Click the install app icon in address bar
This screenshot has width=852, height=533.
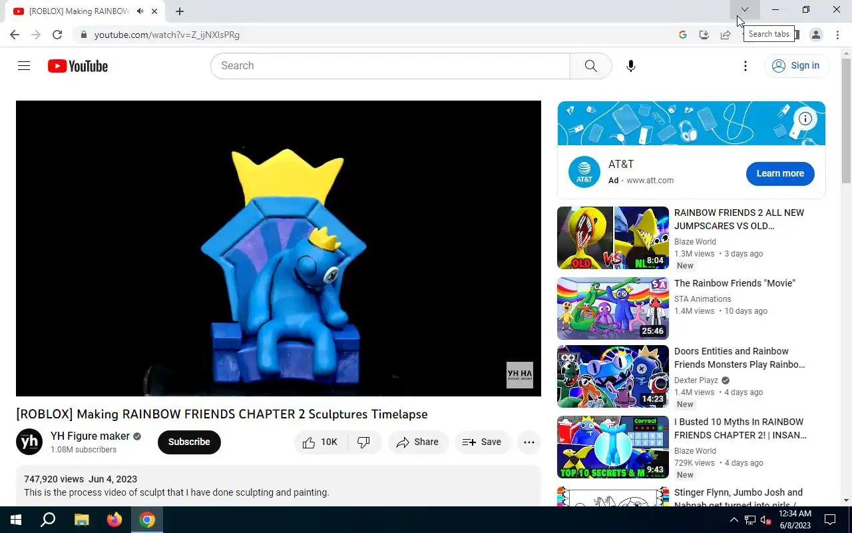tap(704, 35)
